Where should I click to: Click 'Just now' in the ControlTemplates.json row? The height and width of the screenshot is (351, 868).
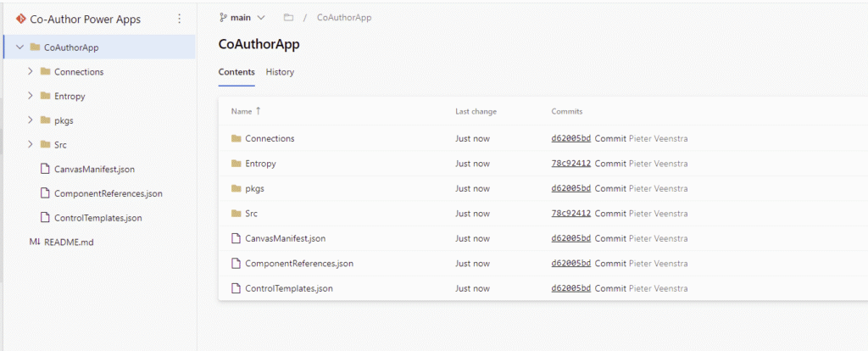coord(472,288)
